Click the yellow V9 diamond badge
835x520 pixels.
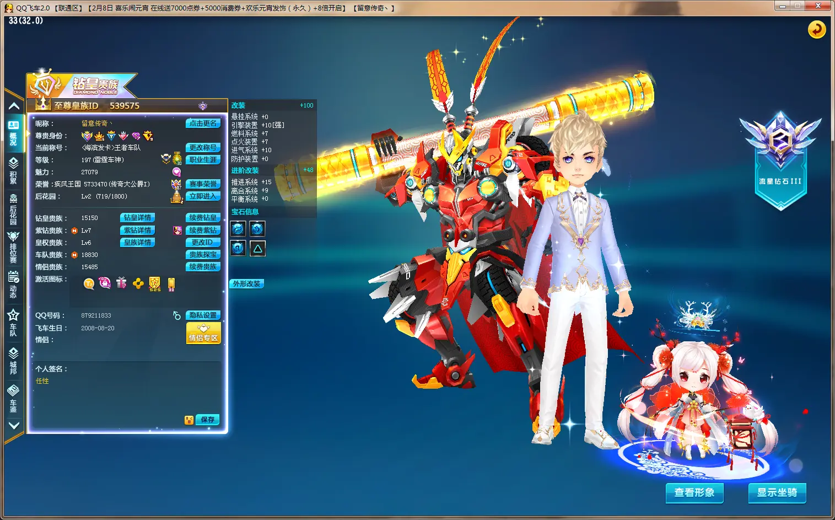(148, 136)
